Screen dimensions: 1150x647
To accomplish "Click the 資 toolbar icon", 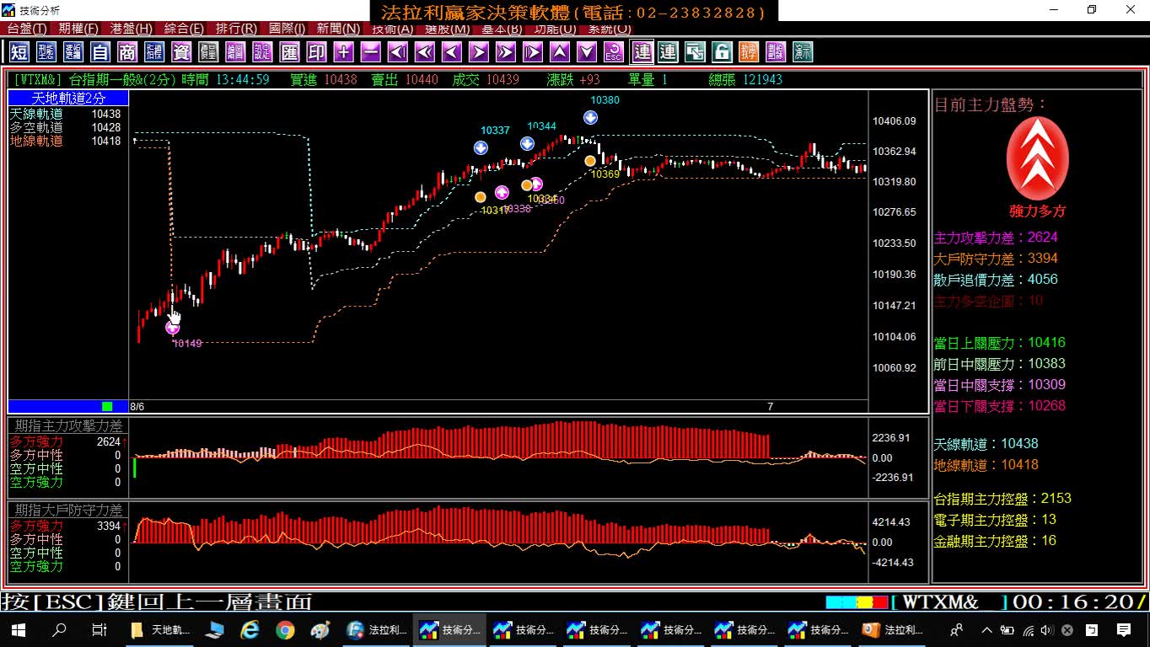I will (181, 52).
